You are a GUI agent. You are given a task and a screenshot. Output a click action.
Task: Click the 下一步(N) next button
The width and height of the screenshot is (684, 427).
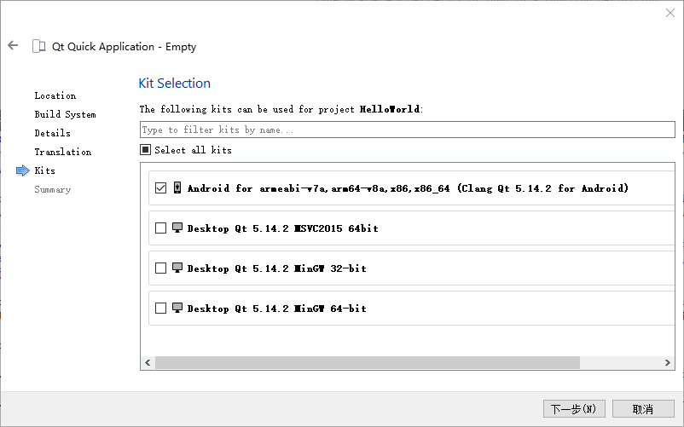click(x=574, y=409)
